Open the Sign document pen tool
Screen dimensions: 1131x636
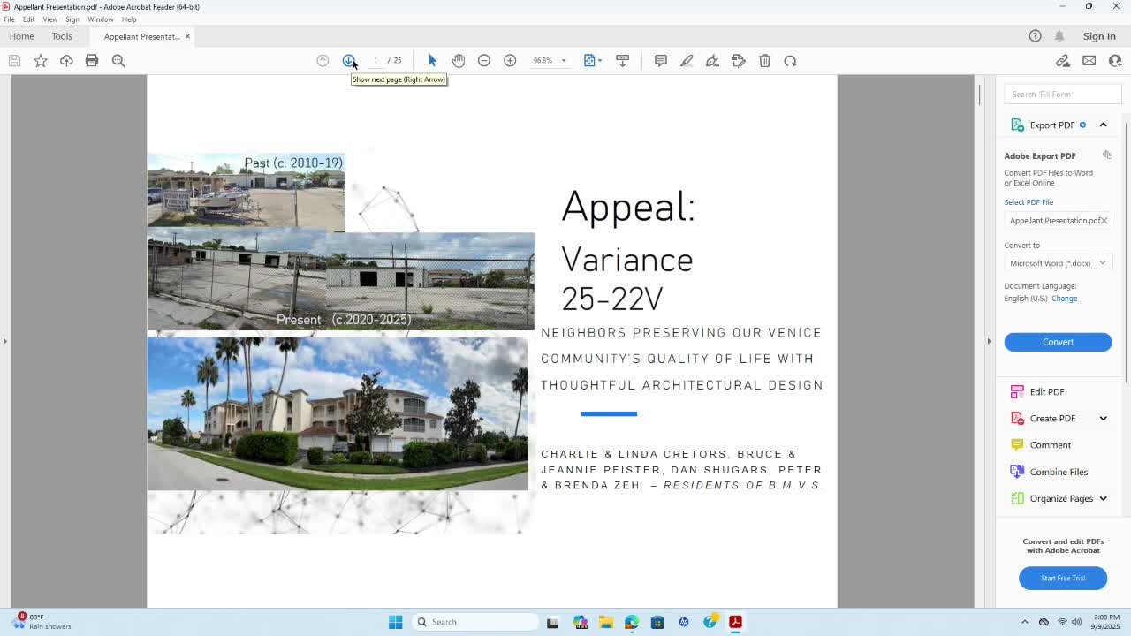coord(712,60)
